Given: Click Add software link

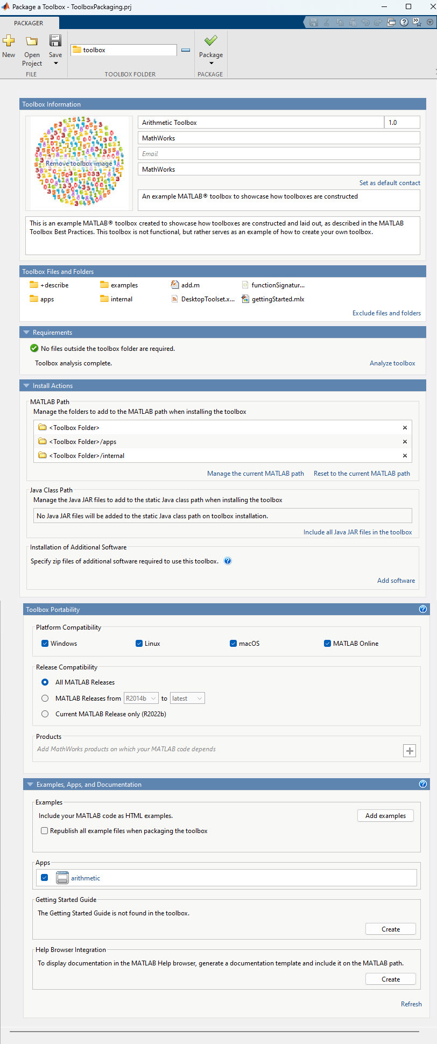Looking at the screenshot, I should pyautogui.click(x=396, y=581).
